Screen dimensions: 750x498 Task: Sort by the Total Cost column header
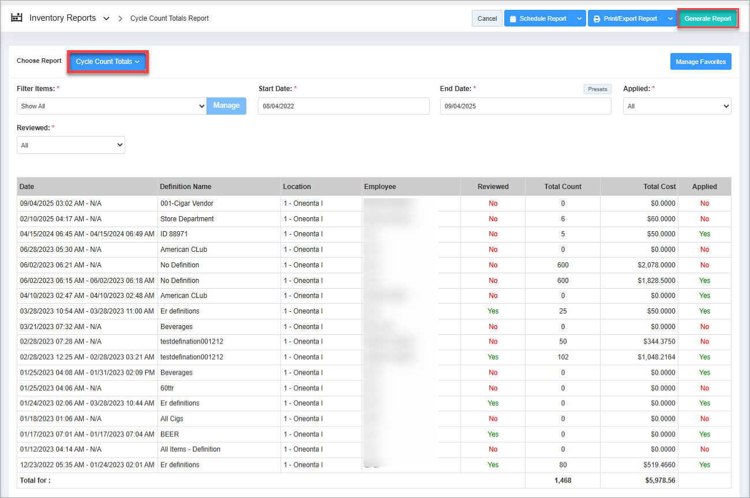(x=659, y=187)
